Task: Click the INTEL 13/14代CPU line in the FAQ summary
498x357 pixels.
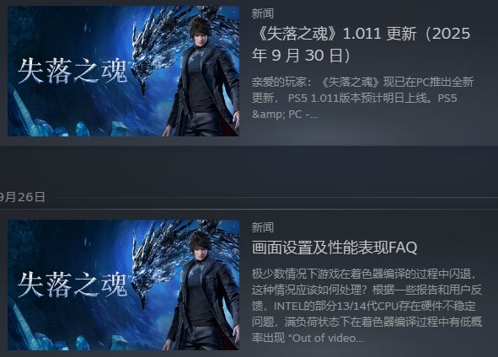Action: tap(364, 306)
